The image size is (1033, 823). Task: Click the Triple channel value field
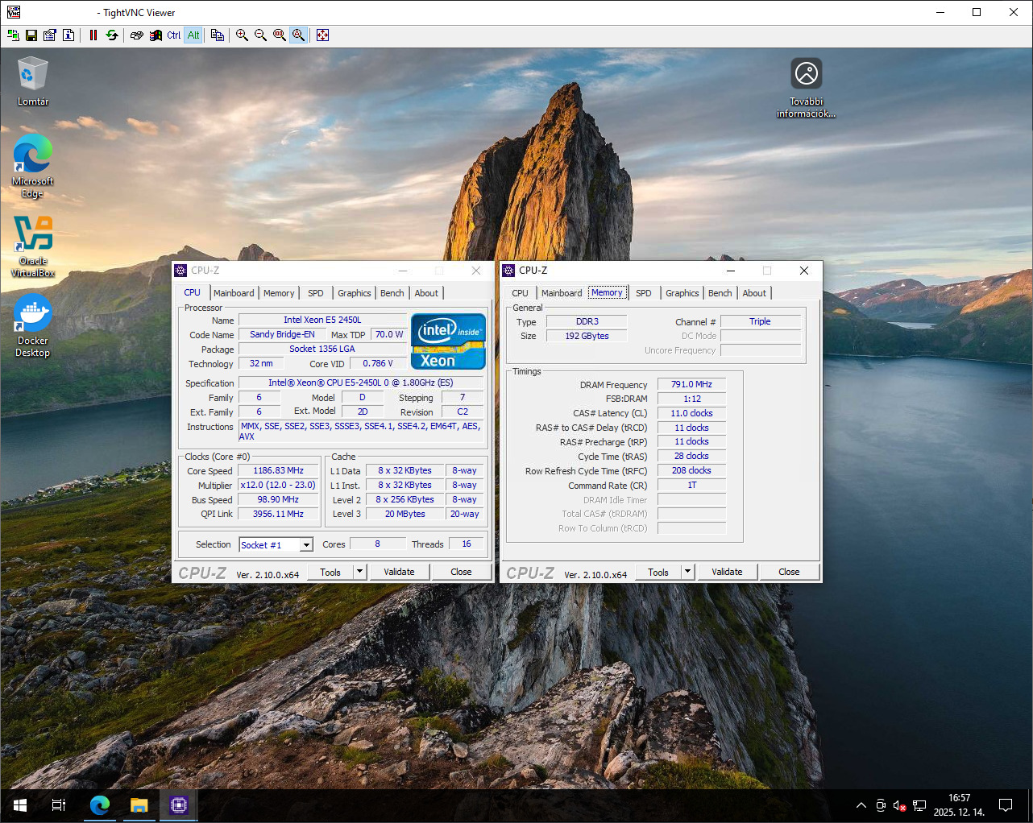(x=760, y=321)
